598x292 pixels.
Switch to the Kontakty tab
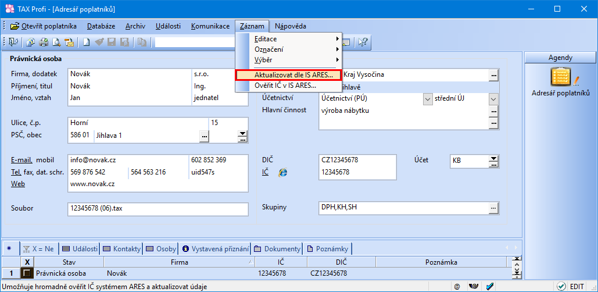pyautogui.click(x=121, y=249)
